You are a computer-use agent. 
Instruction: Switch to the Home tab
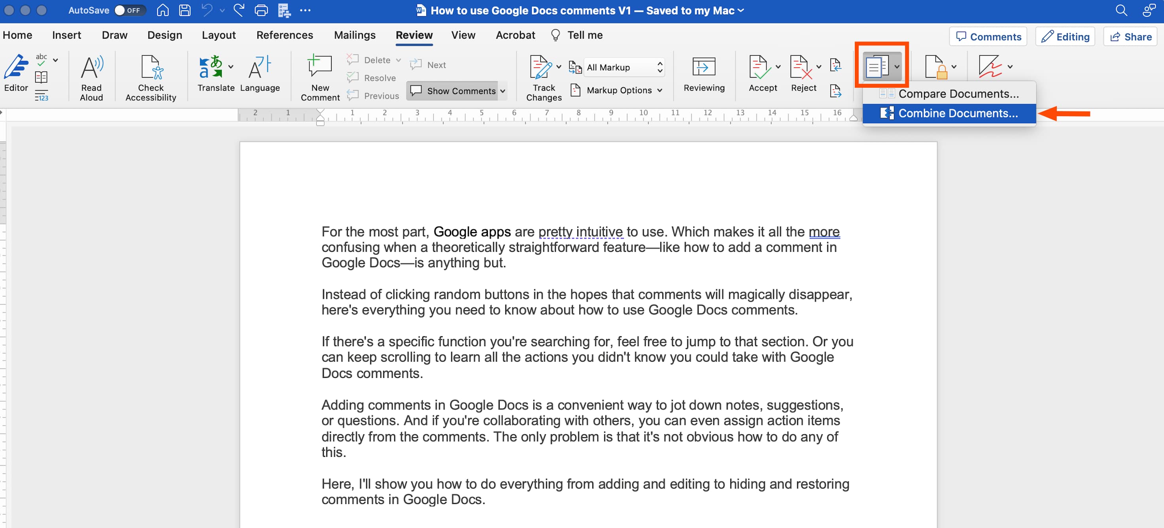click(17, 35)
